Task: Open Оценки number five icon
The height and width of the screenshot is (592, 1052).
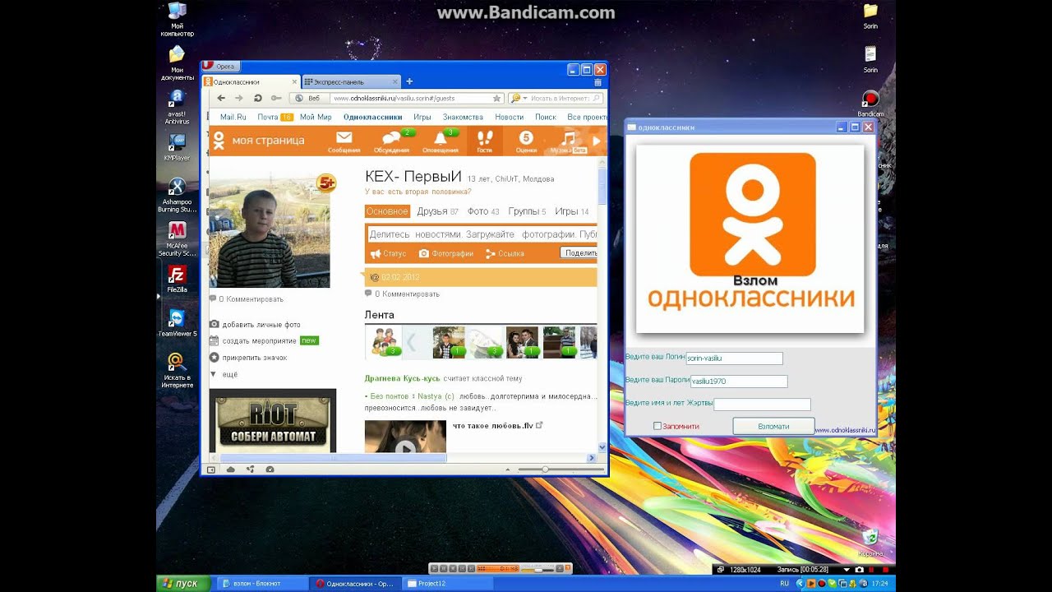Action: 526,141
